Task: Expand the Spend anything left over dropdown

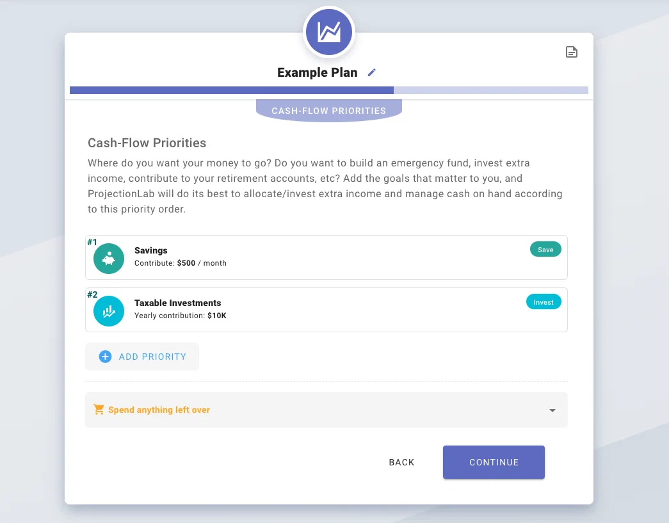Action: tap(552, 410)
